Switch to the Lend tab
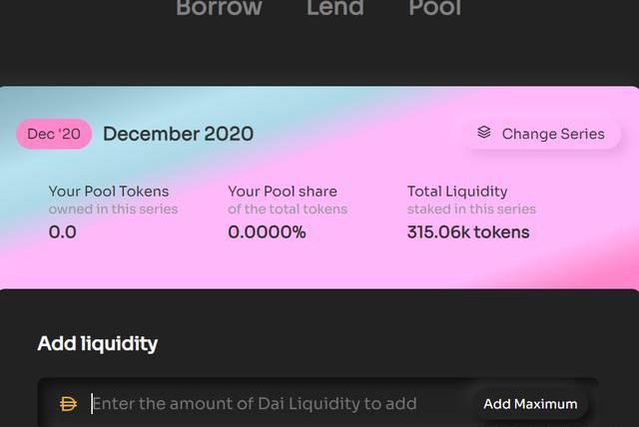Viewport: 639px width, 427px height. click(334, 8)
